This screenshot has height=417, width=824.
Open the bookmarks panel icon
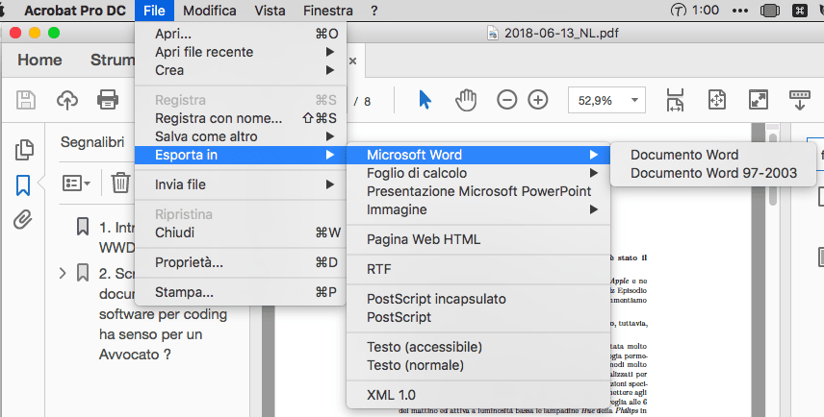(x=23, y=185)
